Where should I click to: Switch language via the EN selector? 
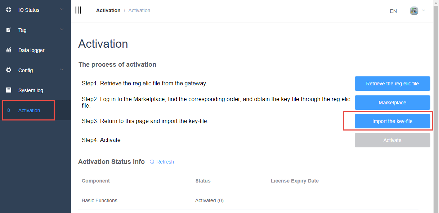pos(393,11)
